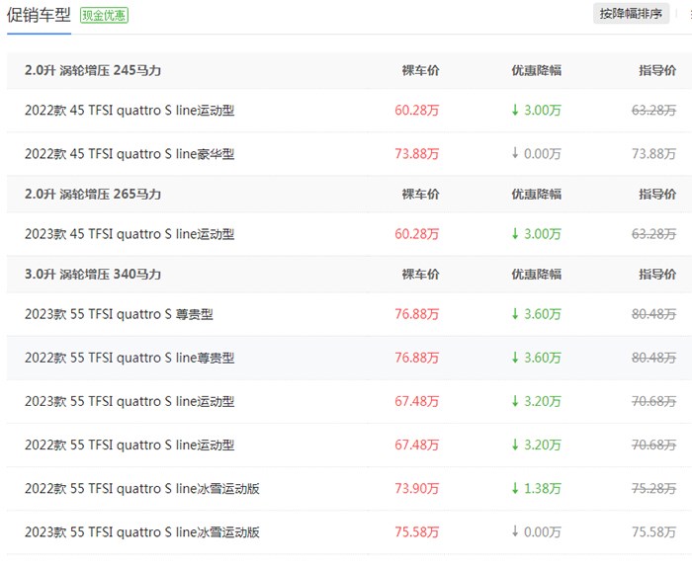The height and width of the screenshot is (567, 692).
Task: Click discount 3.00万 of 2022款 45 运动型
Action: pyautogui.click(x=536, y=111)
